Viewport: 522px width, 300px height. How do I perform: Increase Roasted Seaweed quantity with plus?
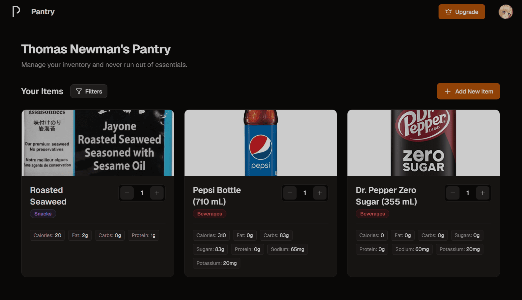point(157,193)
